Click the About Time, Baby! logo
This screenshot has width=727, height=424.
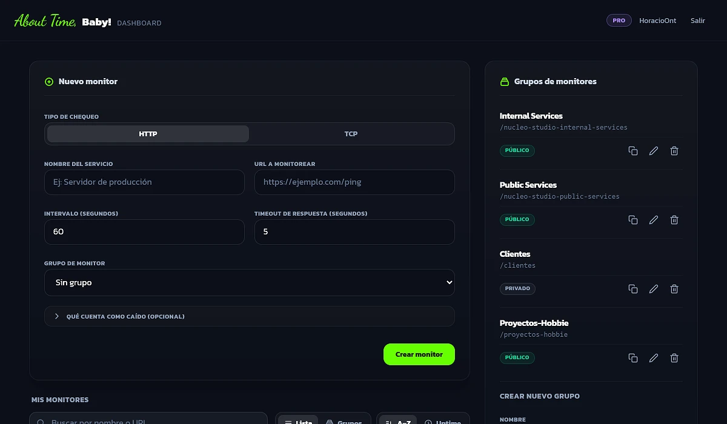[62, 22]
